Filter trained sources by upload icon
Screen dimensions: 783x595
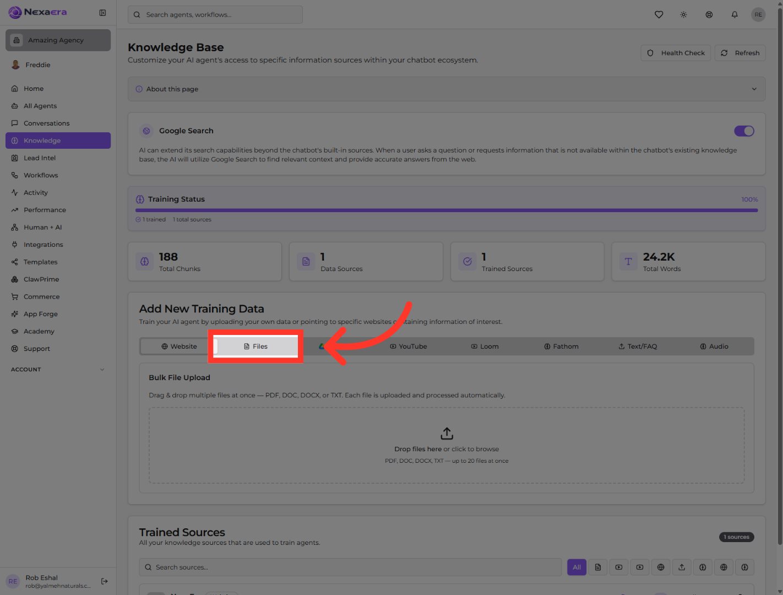click(682, 567)
